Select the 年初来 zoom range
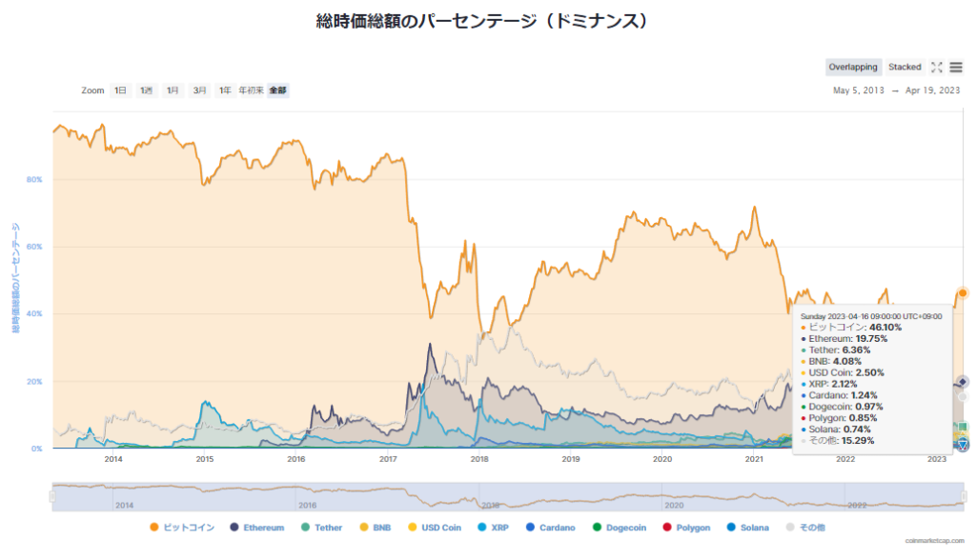The width and height of the screenshot is (976, 560). click(251, 90)
